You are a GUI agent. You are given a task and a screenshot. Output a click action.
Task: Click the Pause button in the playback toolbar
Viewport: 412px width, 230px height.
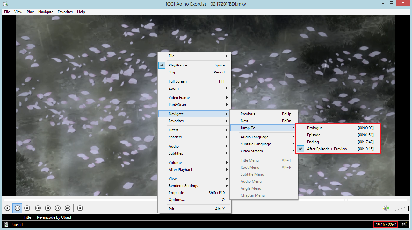click(x=17, y=208)
